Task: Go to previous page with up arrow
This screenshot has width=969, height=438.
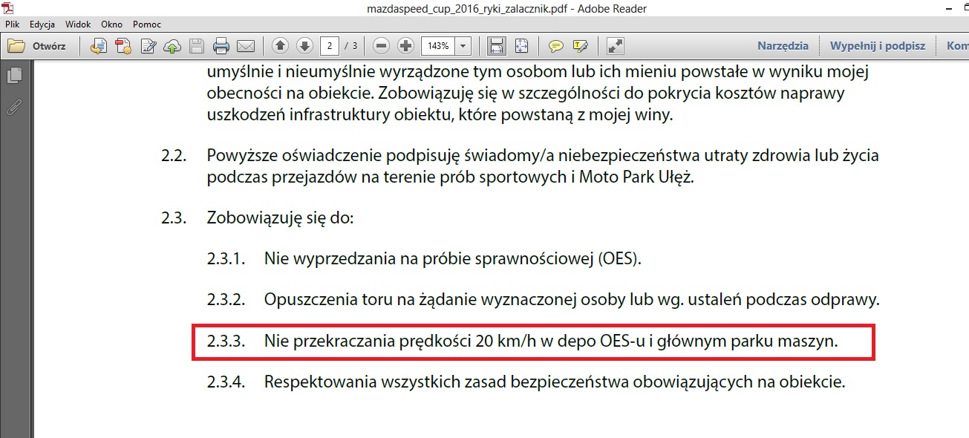Action: (280, 46)
